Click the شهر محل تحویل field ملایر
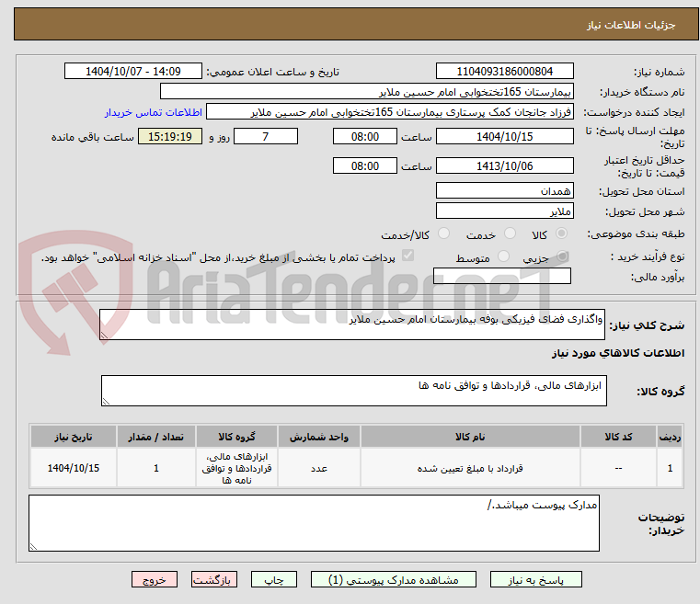Screen dimensions: 700x604 [x=504, y=211]
